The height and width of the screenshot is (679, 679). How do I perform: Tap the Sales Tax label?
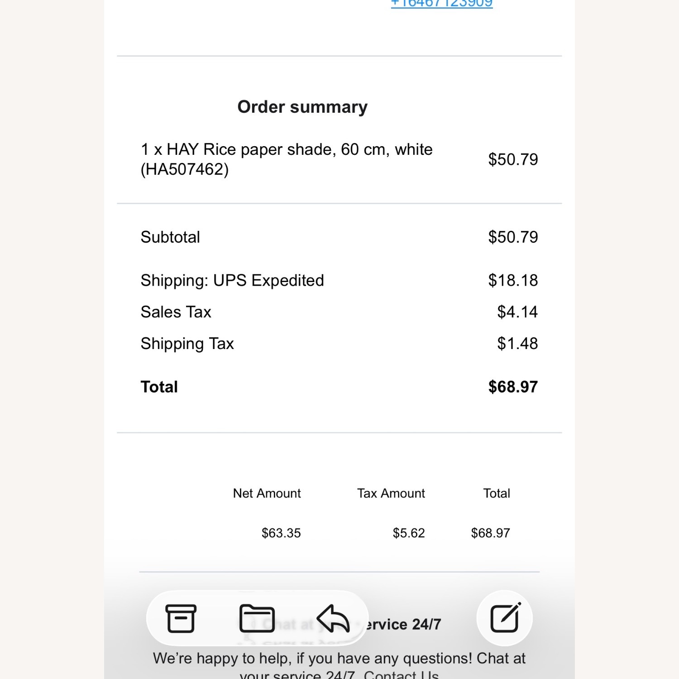pyautogui.click(x=176, y=312)
